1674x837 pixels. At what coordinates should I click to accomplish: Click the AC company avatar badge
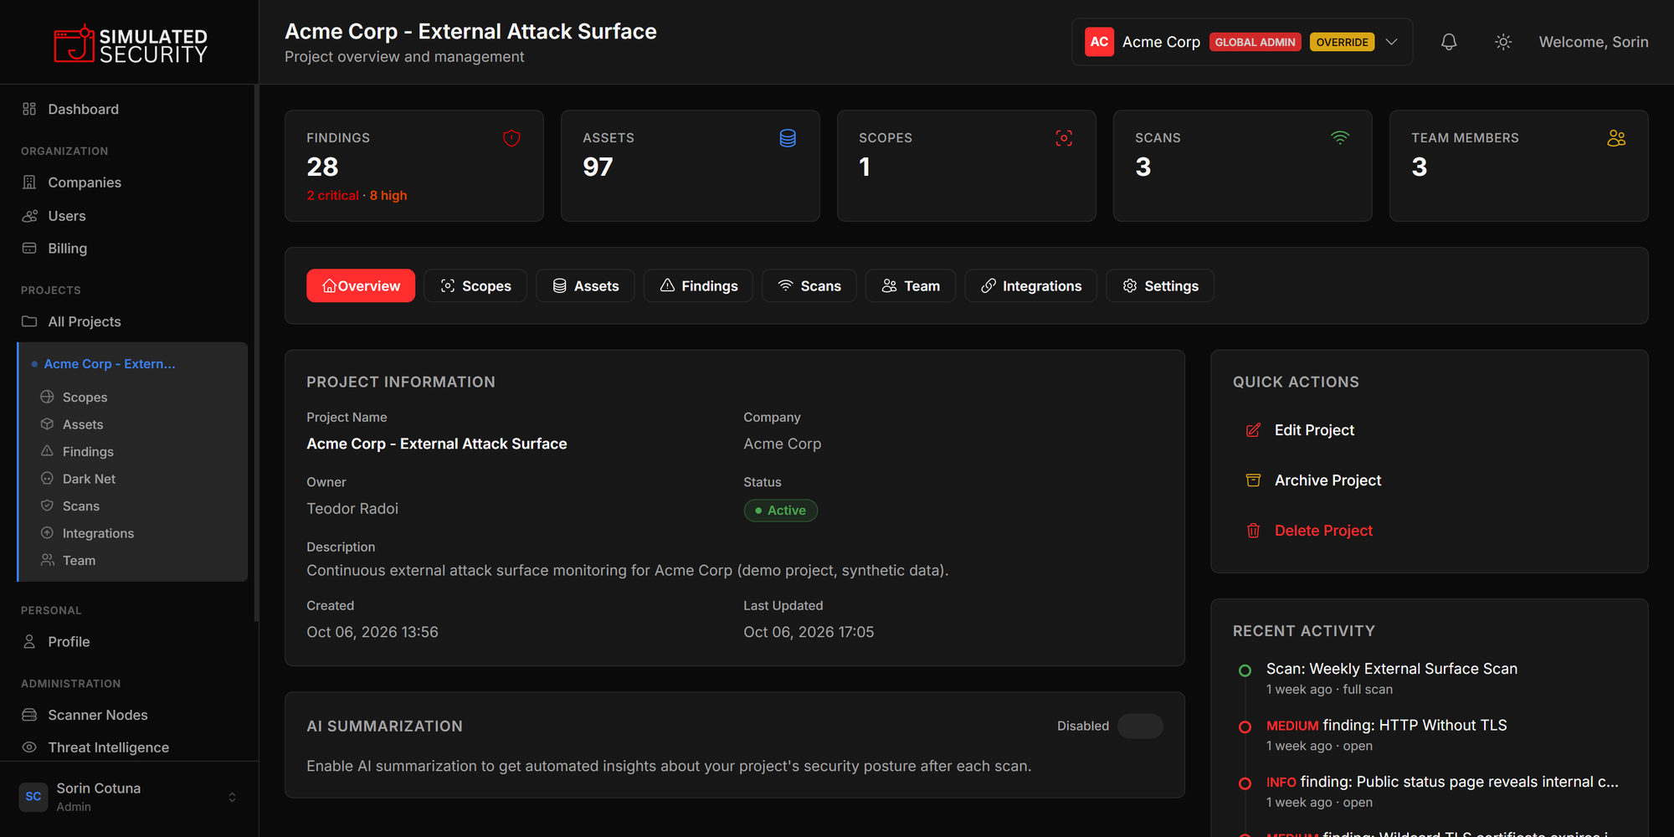1099,42
